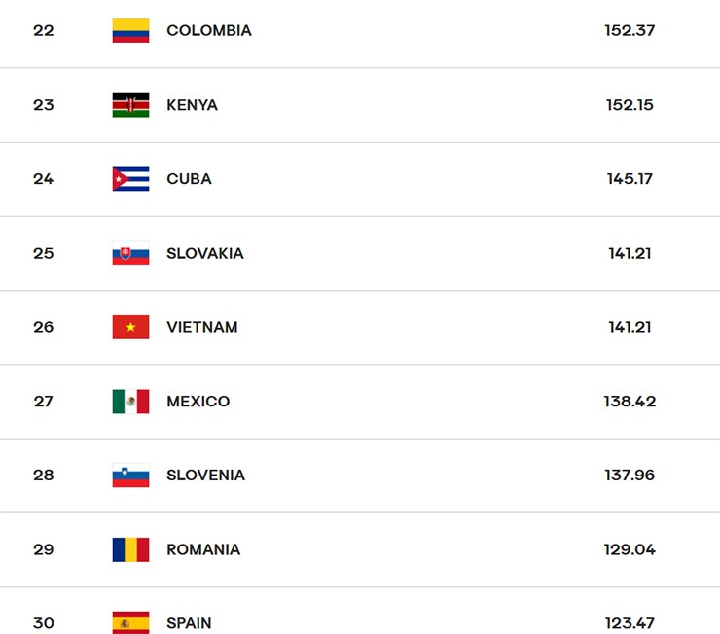This screenshot has height=634, width=720.
Task: Click rank number 29
Action: (x=43, y=549)
